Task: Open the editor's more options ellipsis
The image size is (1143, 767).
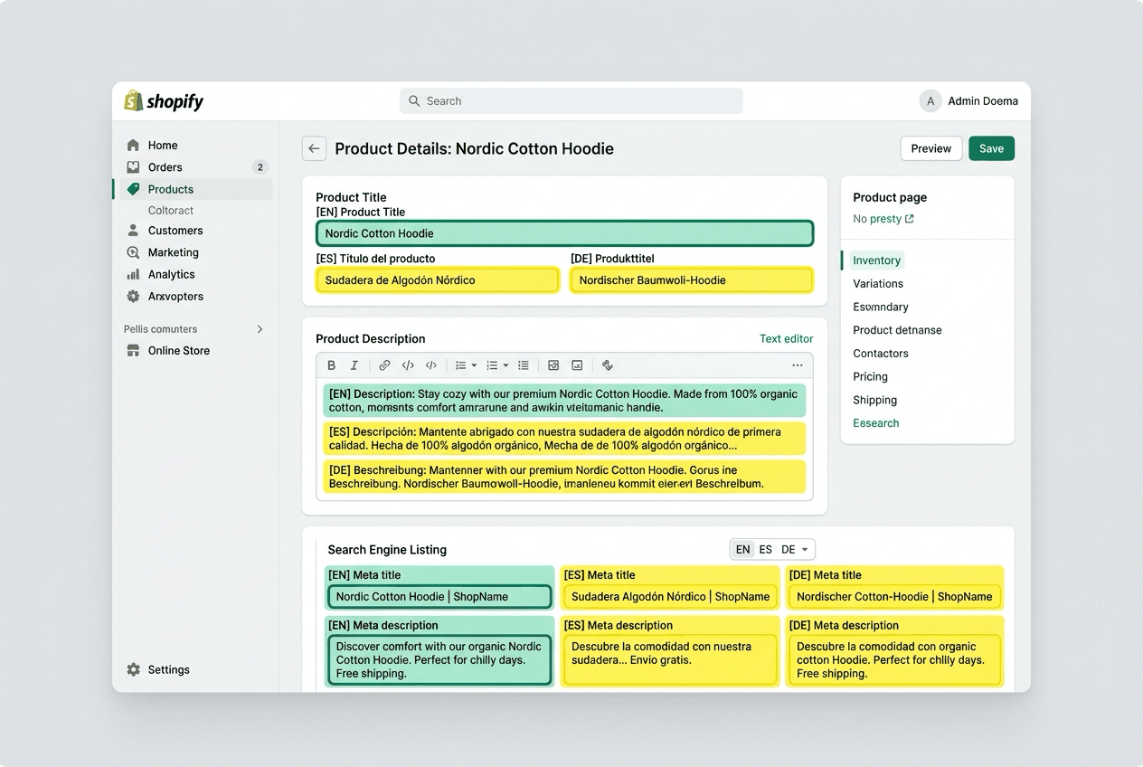Action: click(x=798, y=365)
